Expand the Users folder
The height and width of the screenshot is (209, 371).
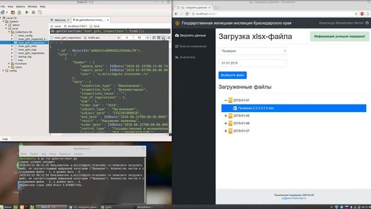point(9,67)
